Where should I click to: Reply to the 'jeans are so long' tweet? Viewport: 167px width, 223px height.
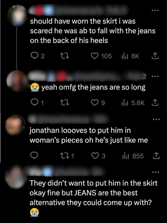point(34,103)
